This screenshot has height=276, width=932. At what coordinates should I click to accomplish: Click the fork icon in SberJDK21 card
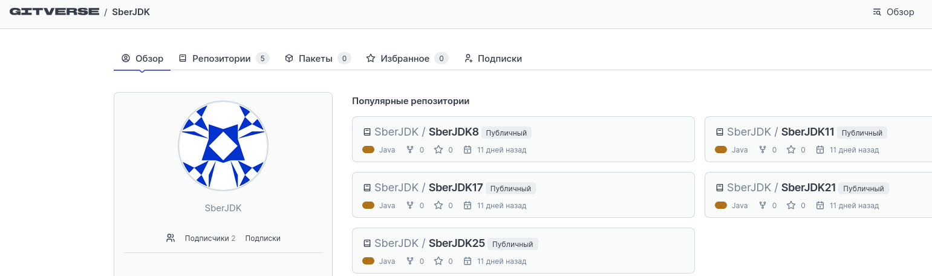click(x=763, y=205)
